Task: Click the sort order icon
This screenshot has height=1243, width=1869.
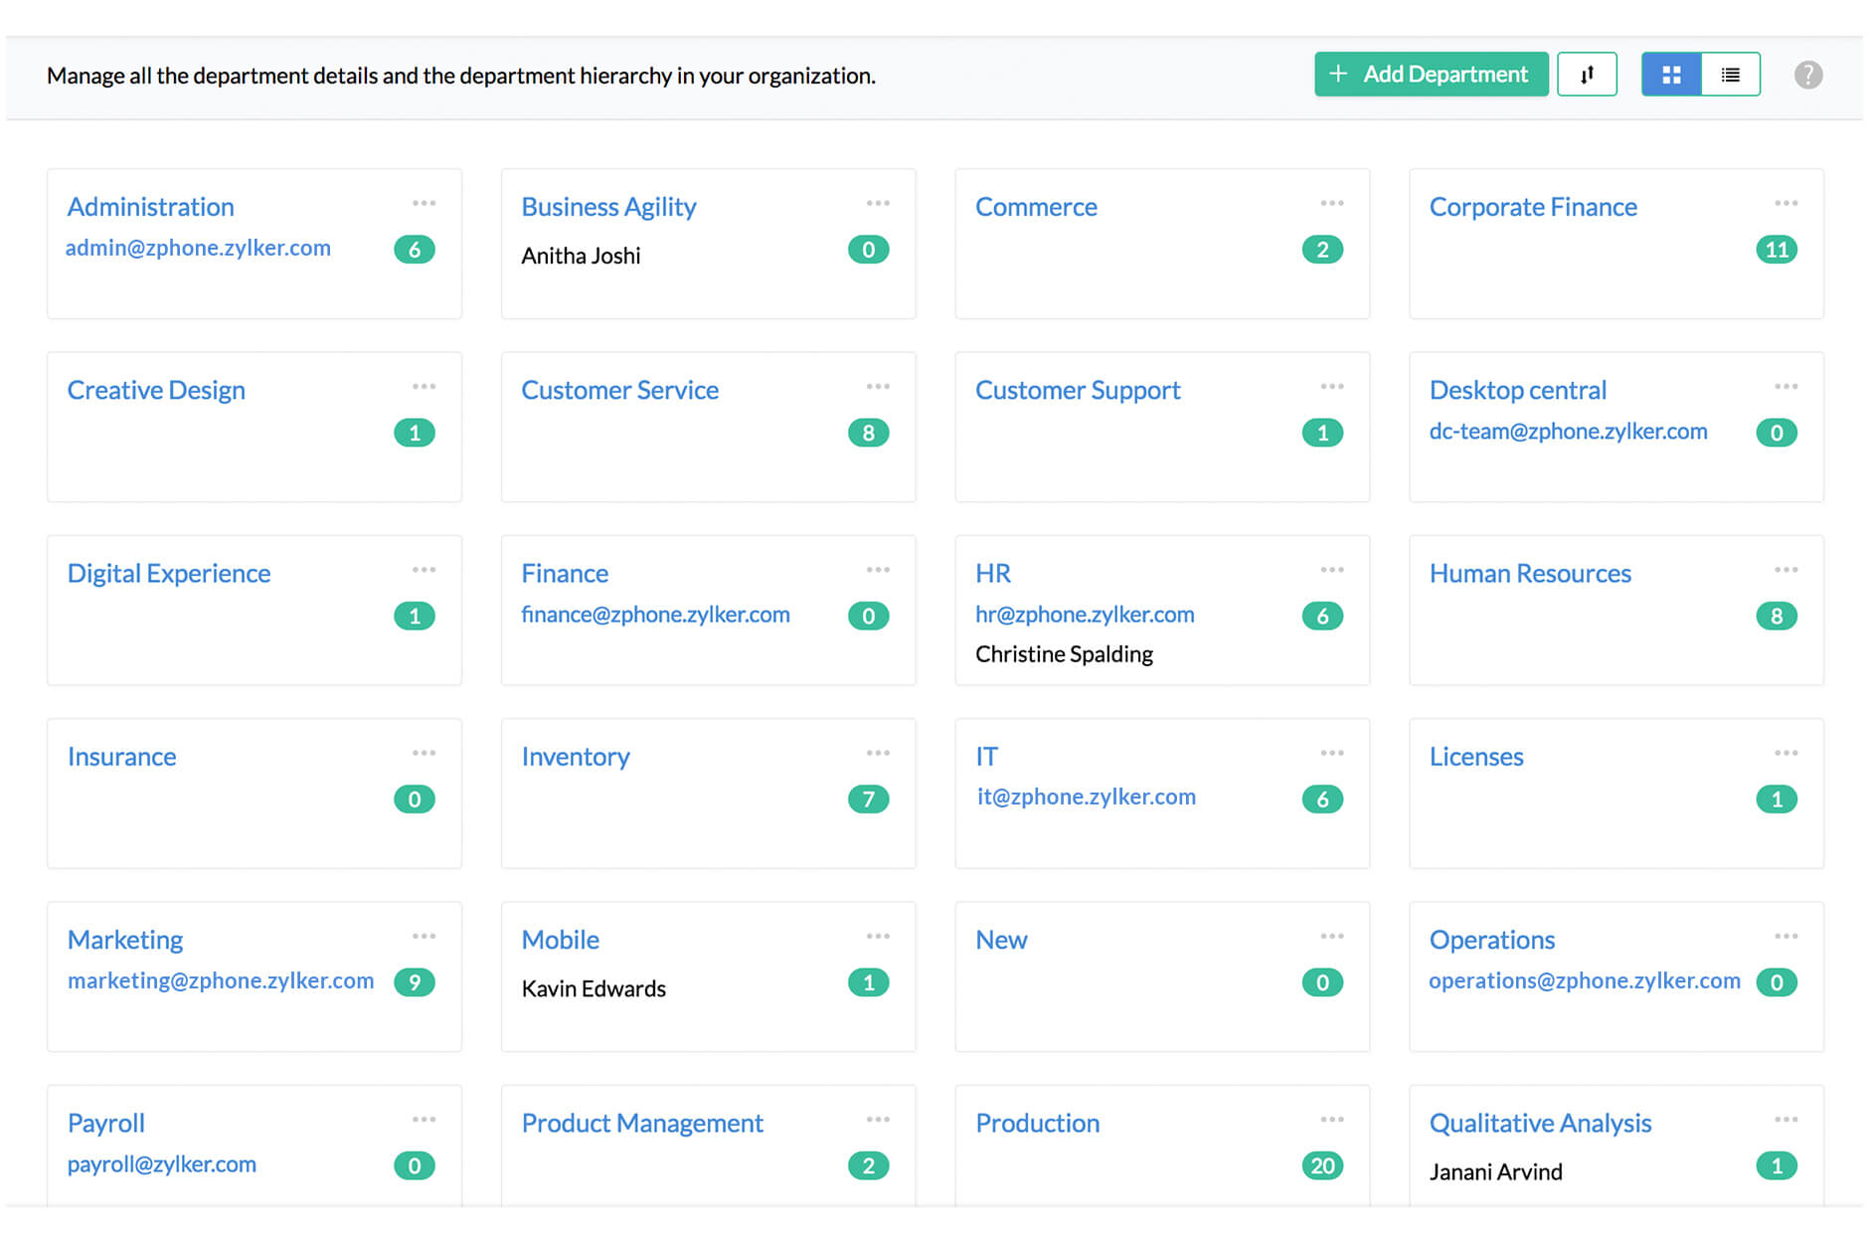Action: pyautogui.click(x=1588, y=74)
